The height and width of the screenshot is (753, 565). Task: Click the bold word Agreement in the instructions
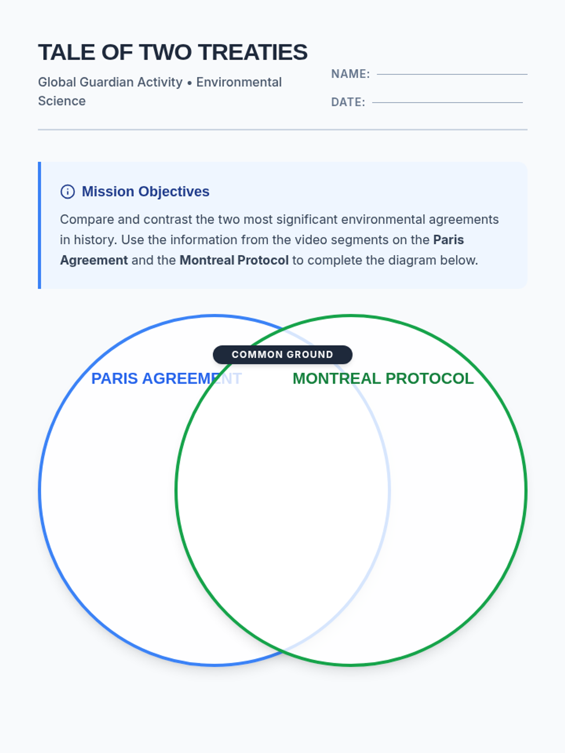[x=94, y=260]
